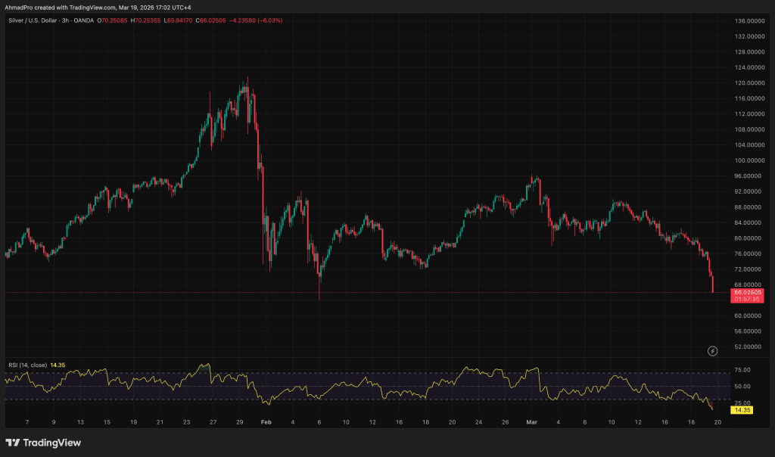The image size is (775, 457).
Task: Click the OANDA exchange label in the legend
Action: pos(83,21)
